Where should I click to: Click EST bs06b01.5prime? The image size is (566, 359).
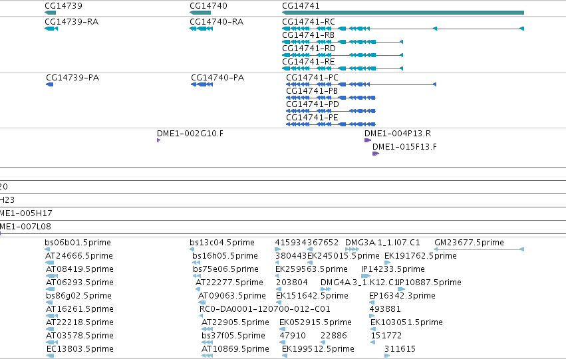(78, 243)
